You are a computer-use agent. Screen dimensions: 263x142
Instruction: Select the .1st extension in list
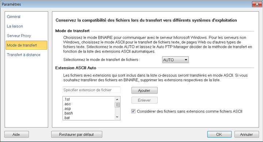(89, 99)
